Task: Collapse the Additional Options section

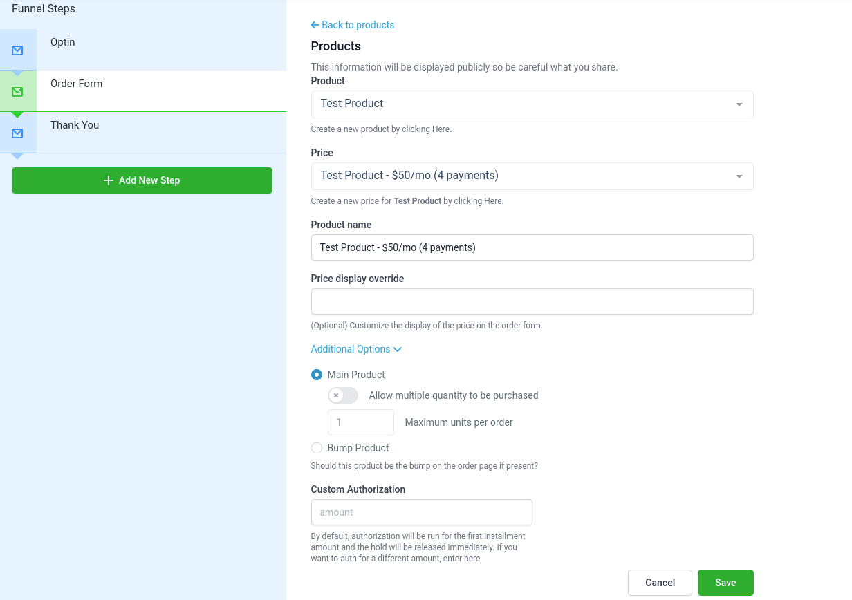Action: (x=356, y=349)
